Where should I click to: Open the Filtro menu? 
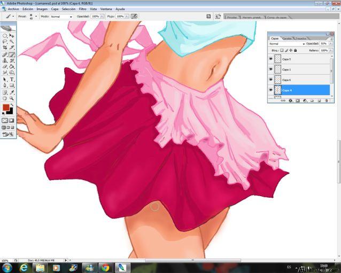click(82, 9)
